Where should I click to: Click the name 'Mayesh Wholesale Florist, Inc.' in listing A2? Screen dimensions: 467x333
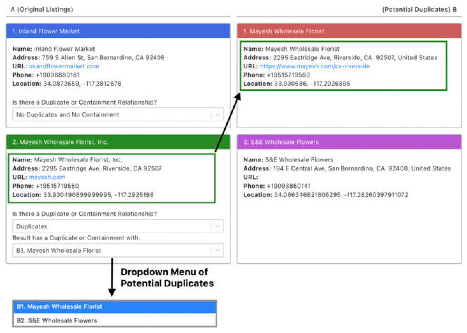[78, 160]
